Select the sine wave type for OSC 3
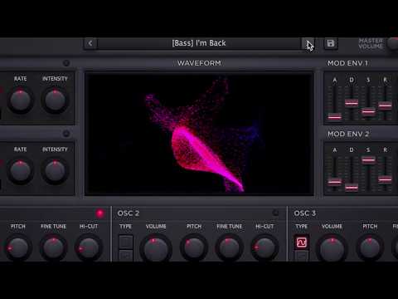Image resolution: width=398 pixels, height=299 pixels. pos(302,243)
